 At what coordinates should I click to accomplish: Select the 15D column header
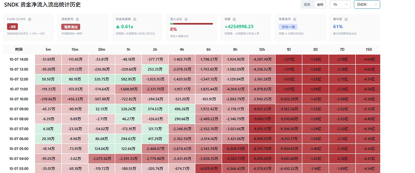point(369,49)
